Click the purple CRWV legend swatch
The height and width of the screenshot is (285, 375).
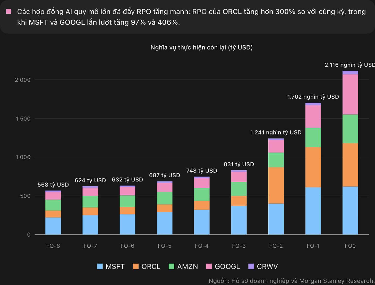(x=251, y=266)
